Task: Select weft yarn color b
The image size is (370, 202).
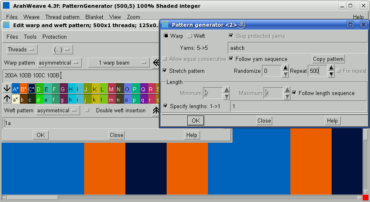Action: tap(24, 99)
